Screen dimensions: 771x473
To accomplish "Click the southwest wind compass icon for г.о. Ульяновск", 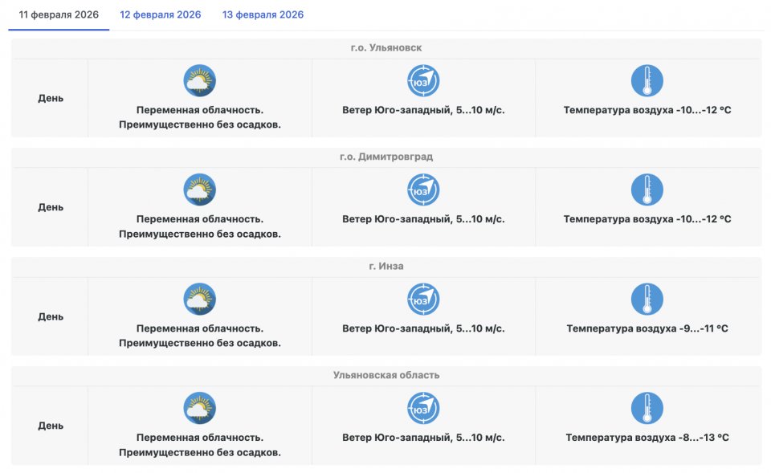I will pyautogui.click(x=423, y=81).
